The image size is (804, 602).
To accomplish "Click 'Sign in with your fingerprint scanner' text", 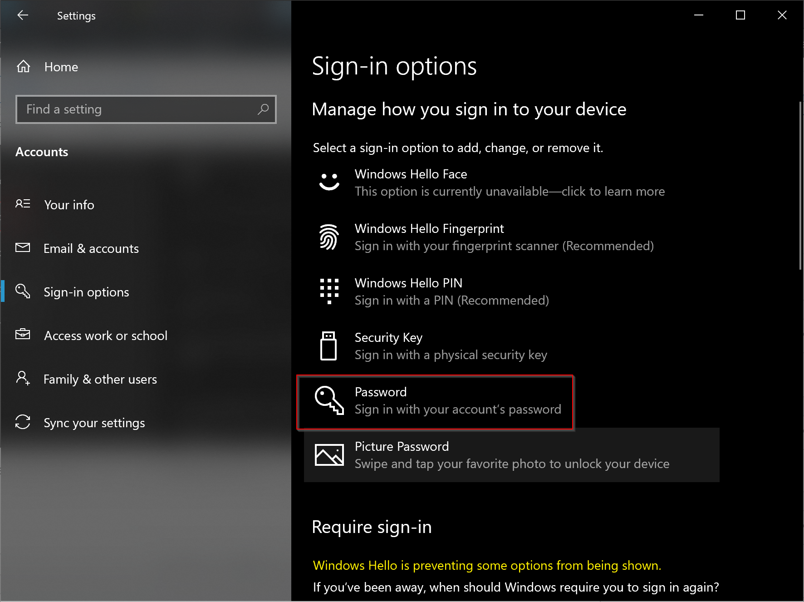I will click(x=505, y=246).
